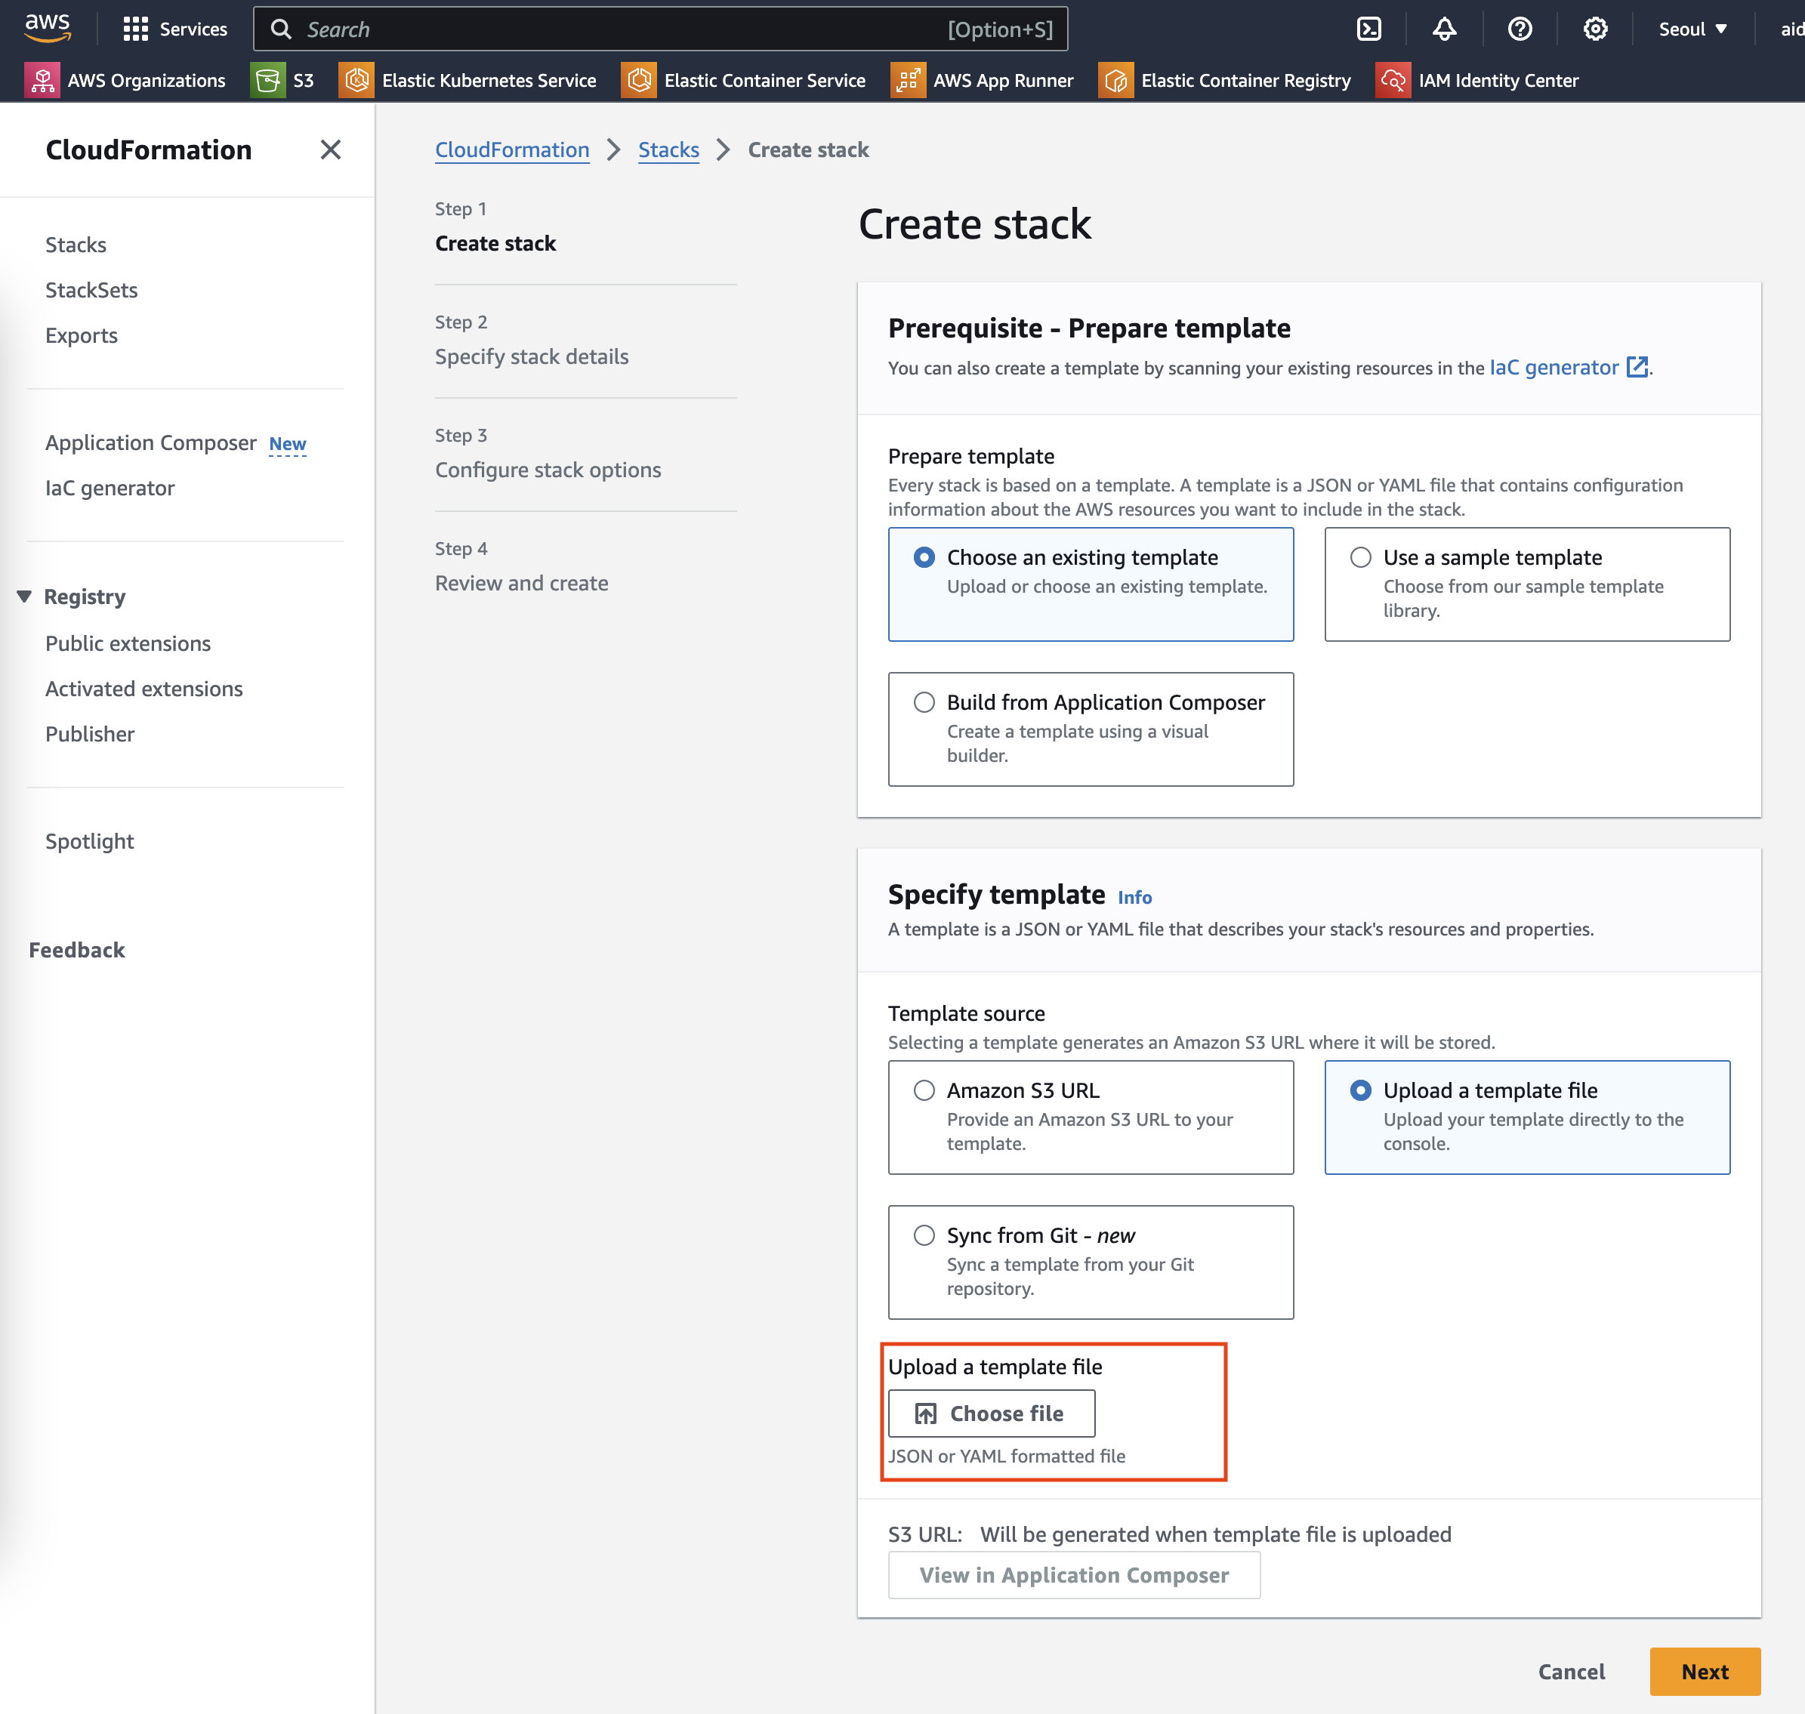Select Sync from Git radio option
This screenshot has width=1805, height=1714.
click(924, 1235)
